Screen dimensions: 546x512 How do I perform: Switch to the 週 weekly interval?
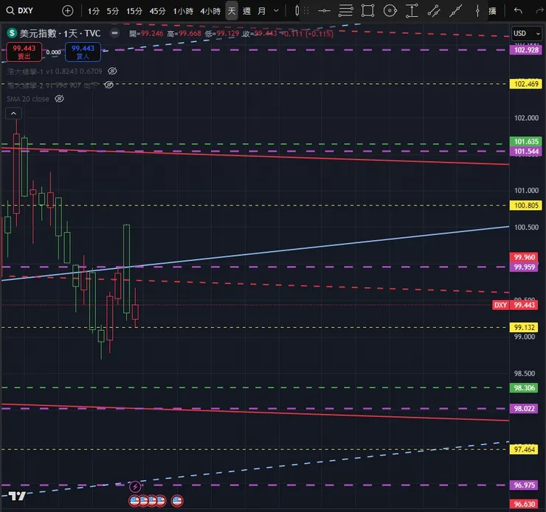[x=246, y=11]
